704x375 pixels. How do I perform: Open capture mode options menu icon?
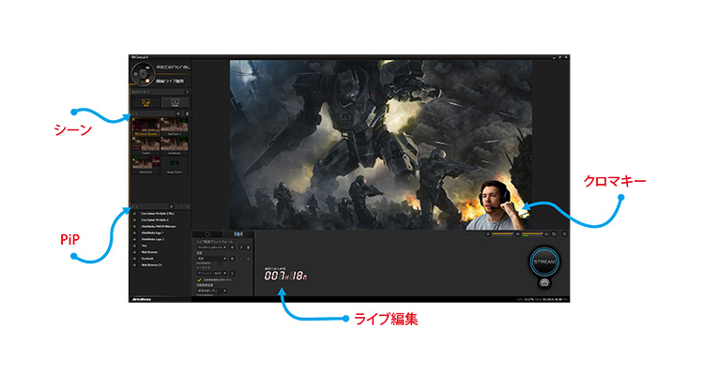tap(187, 92)
